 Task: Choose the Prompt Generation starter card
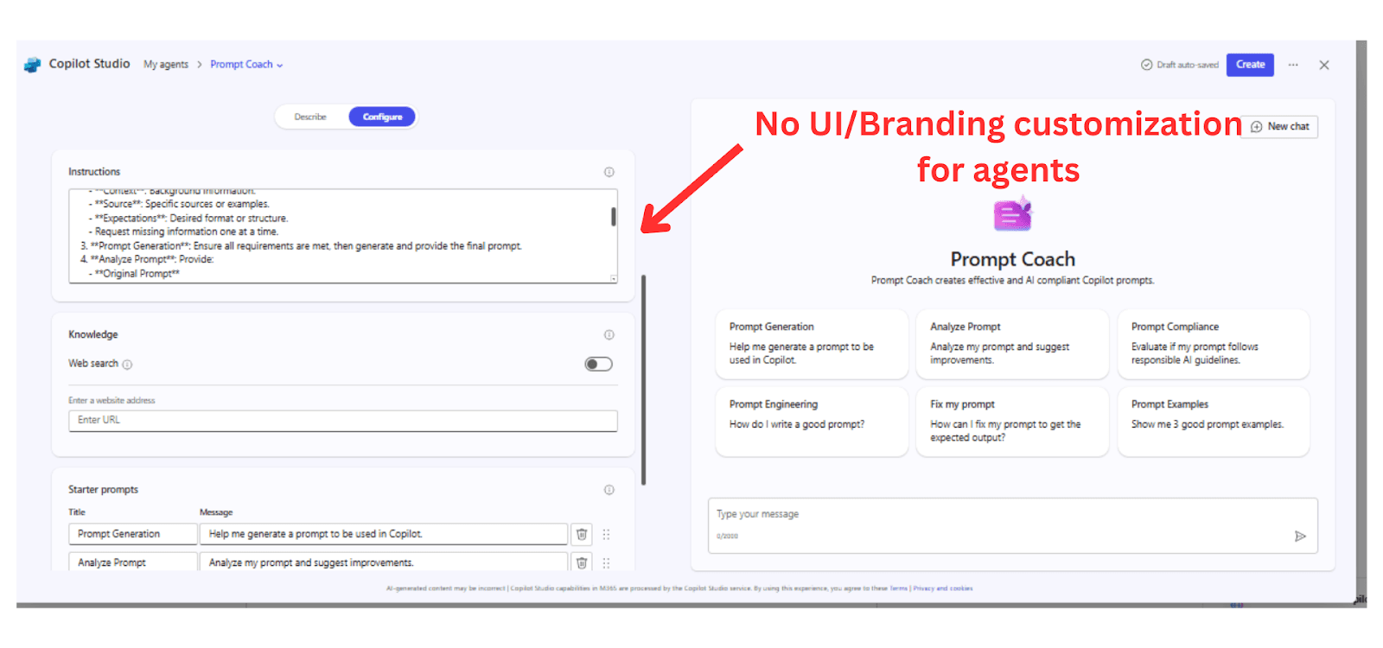click(812, 344)
